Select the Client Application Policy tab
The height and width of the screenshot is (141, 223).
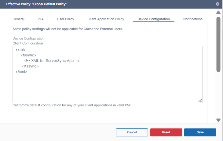coord(106,19)
